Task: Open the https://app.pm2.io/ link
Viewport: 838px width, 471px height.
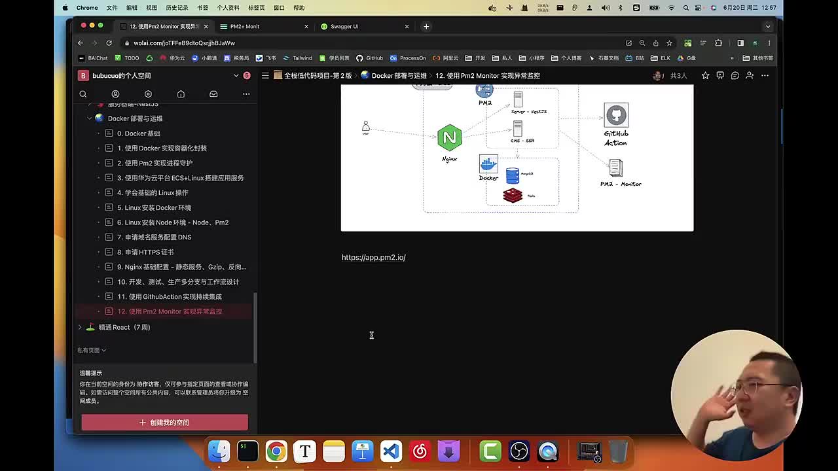Action: tap(373, 257)
